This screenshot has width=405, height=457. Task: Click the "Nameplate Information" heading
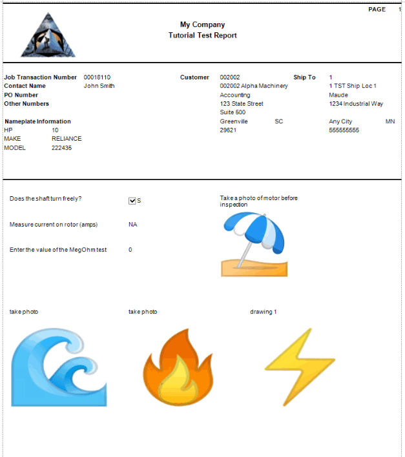[37, 121]
